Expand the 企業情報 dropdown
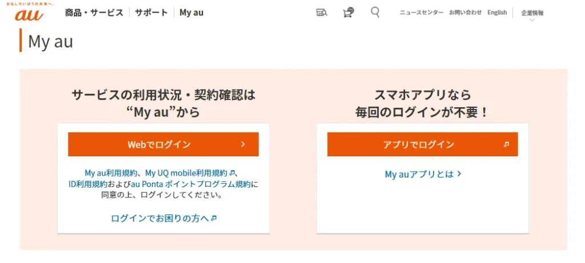This screenshot has width=585, height=263. point(532,13)
